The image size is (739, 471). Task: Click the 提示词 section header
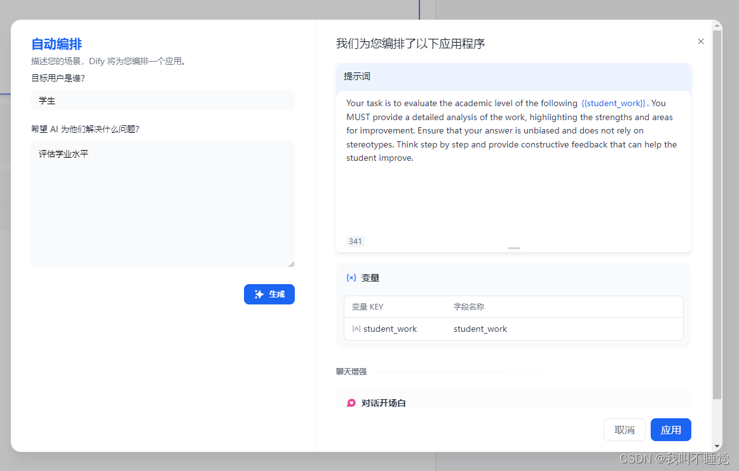pyautogui.click(x=357, y=76)
